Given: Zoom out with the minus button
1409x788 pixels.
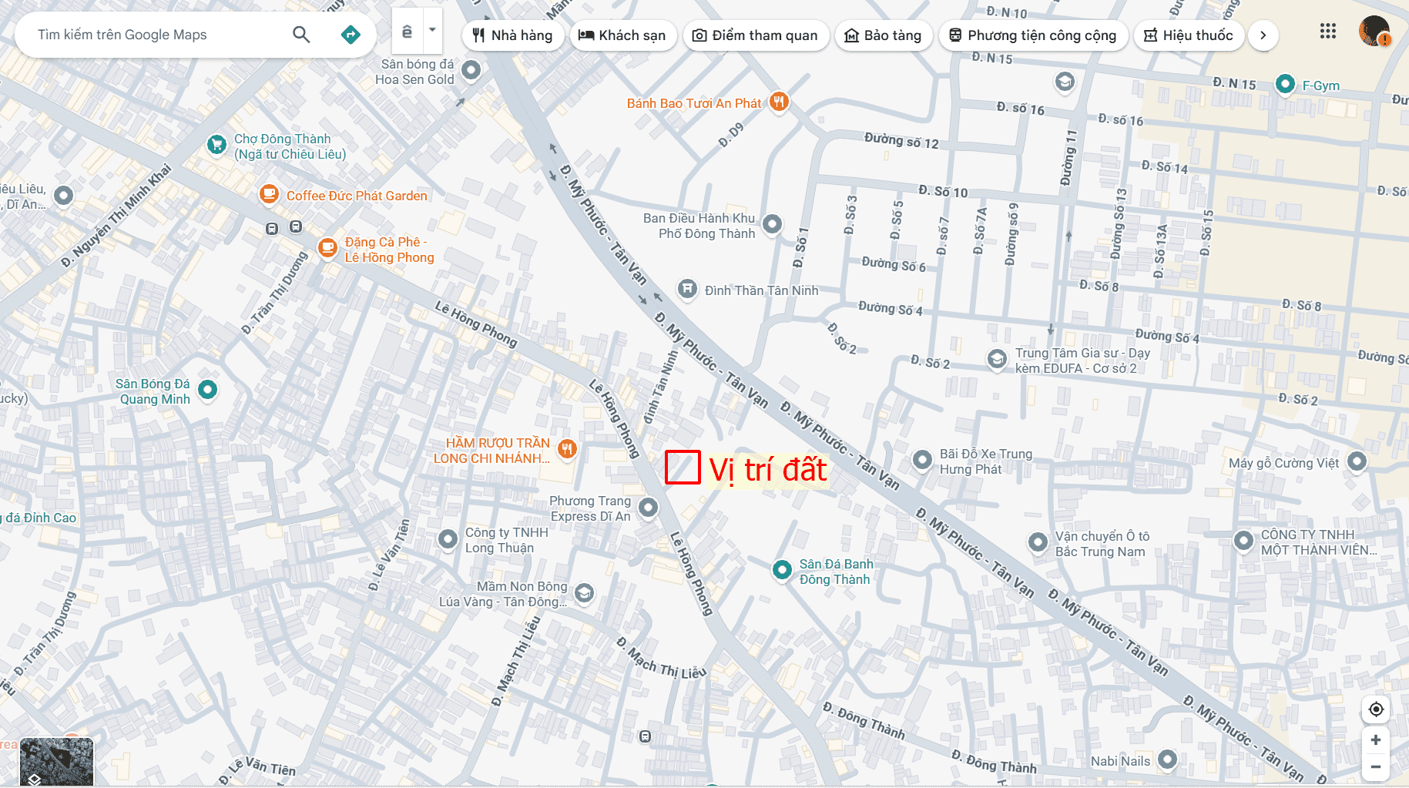Looking at the screenshot, I should tap(1376, 767).
